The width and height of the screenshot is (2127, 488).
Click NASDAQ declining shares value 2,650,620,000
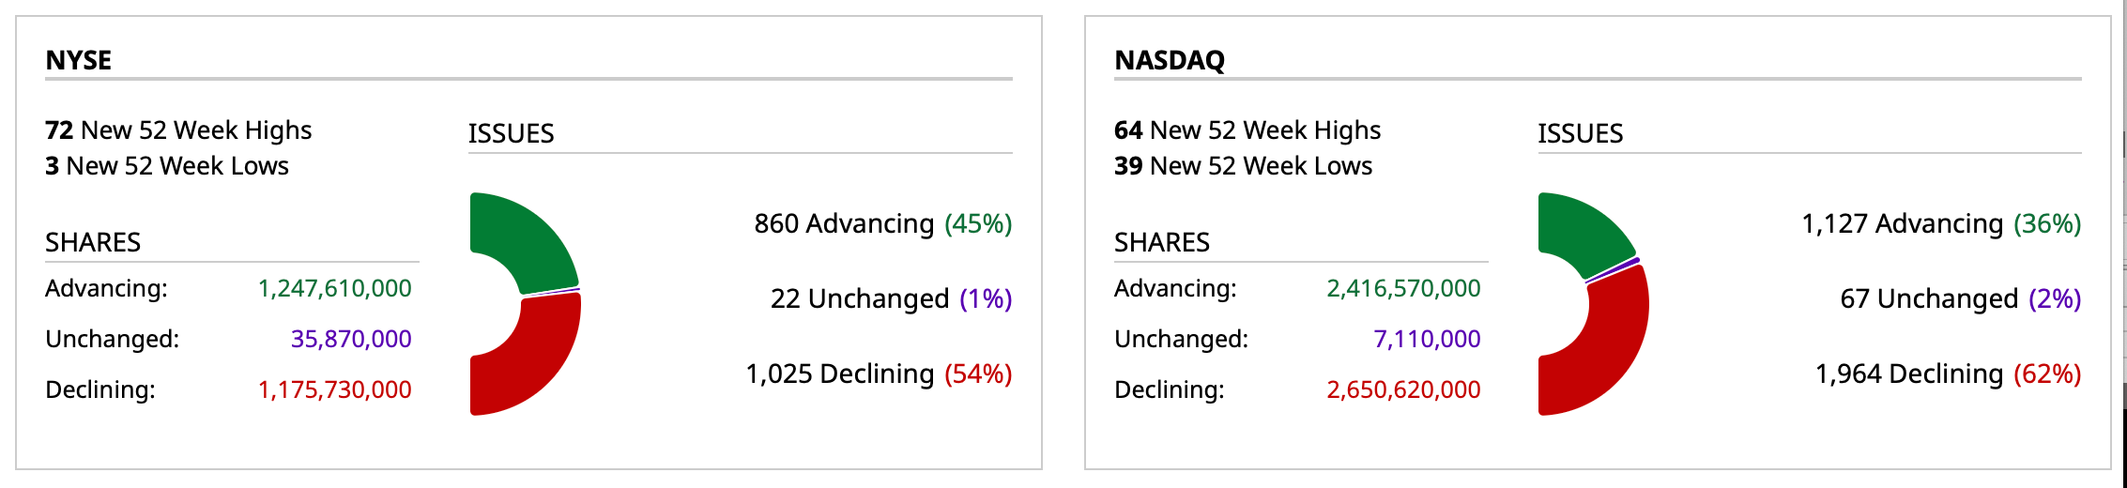pos(1403,389)
